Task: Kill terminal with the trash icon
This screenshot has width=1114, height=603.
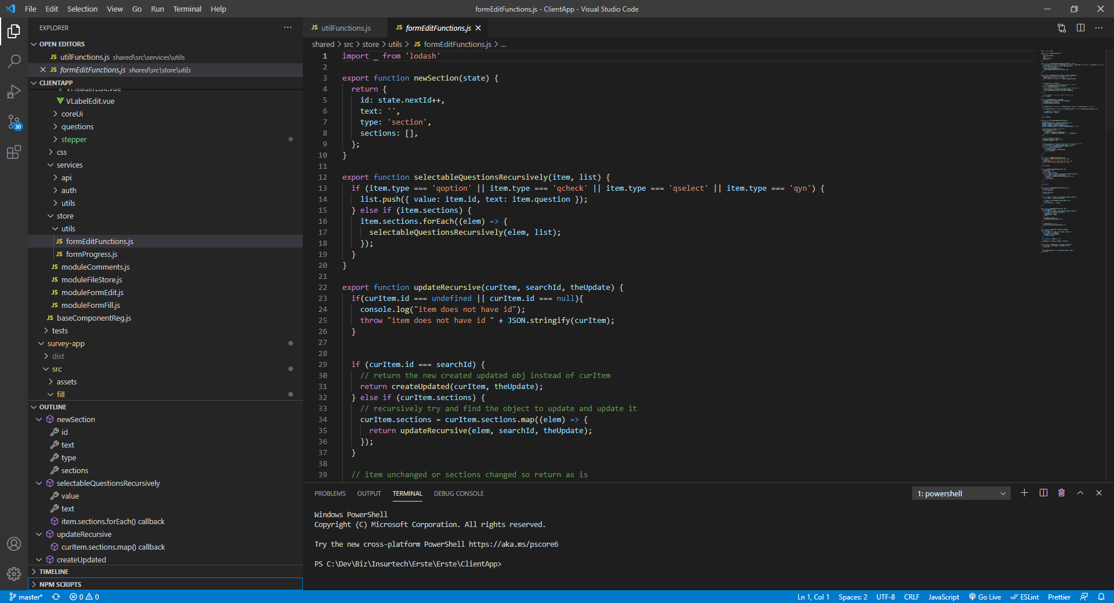Action: point(1061,493)
